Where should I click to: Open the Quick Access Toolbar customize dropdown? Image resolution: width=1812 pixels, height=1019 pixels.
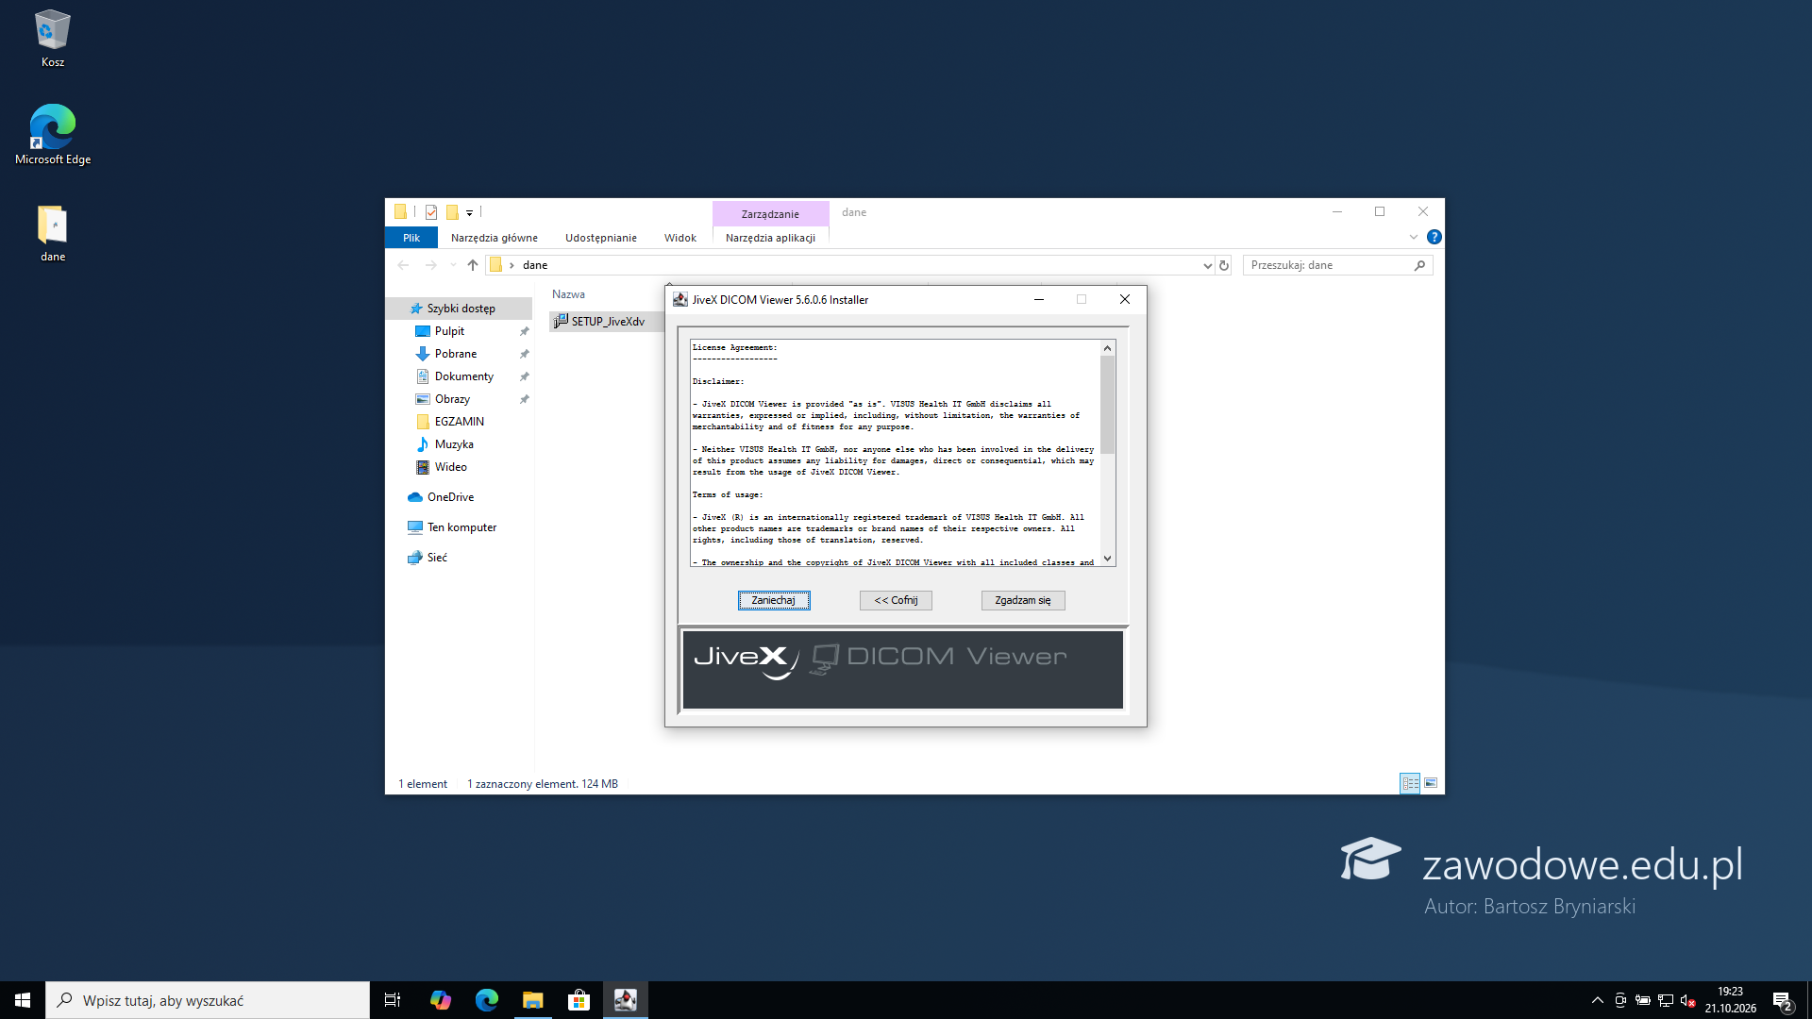coord(470,212)
